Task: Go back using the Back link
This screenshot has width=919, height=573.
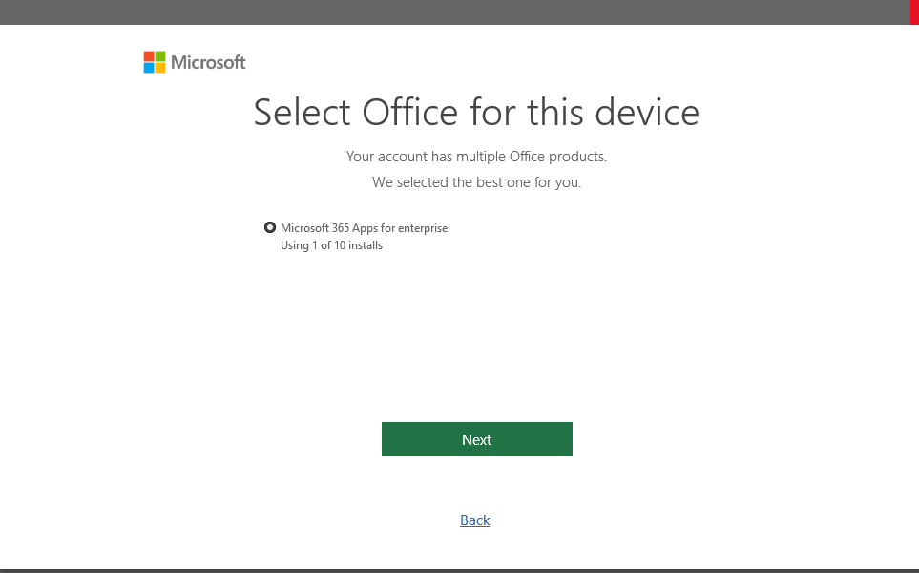Action: [474, 520]
